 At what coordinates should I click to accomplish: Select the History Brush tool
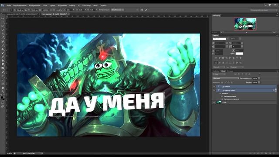click(x=3, y=53)
